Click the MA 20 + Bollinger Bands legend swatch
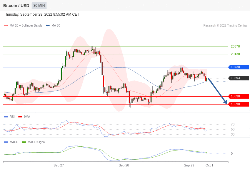Screen dimensions: 250x170 tap(6, 26)
